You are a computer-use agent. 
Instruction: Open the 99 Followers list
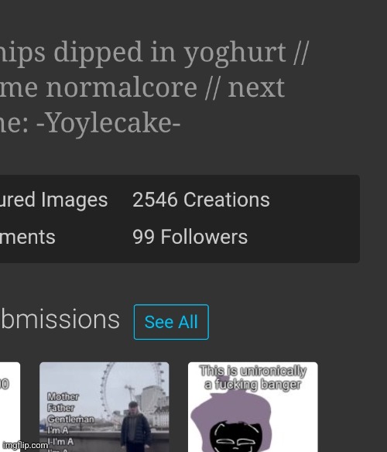190,237
